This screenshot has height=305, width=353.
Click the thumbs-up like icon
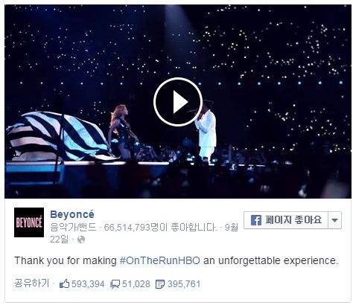coord(64,284)
